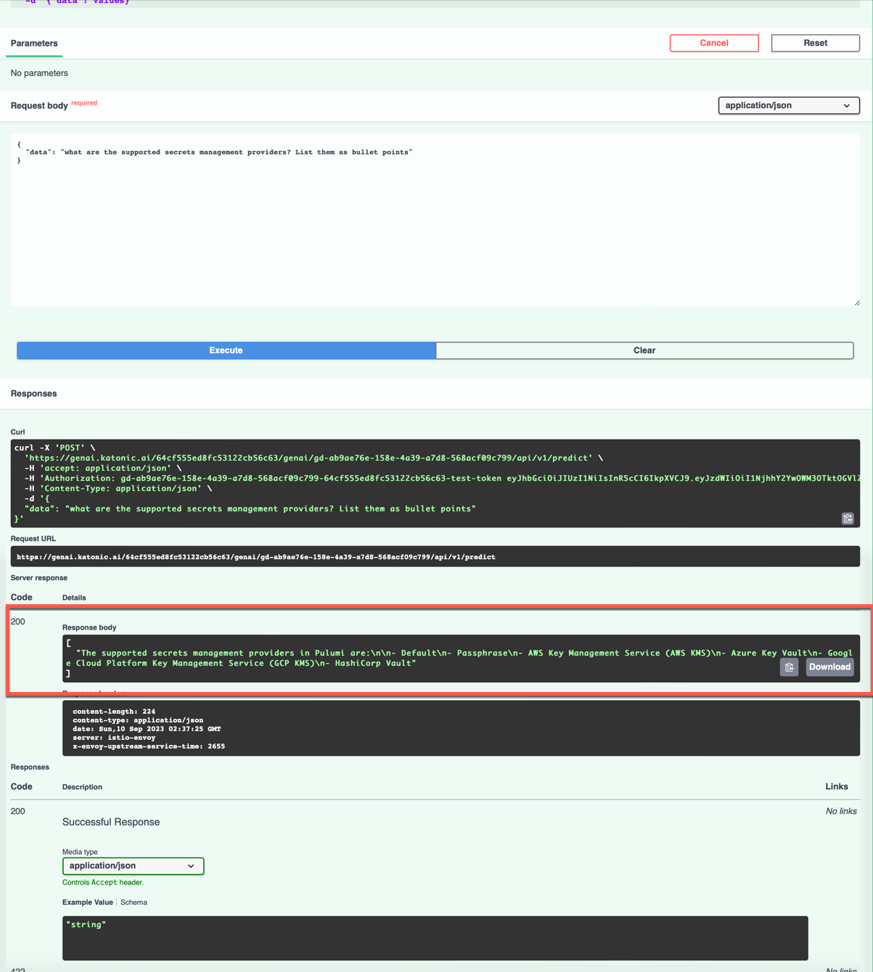
Task: Click the Successful Response description
Action: pyautogui.click(x=111, y=822)
